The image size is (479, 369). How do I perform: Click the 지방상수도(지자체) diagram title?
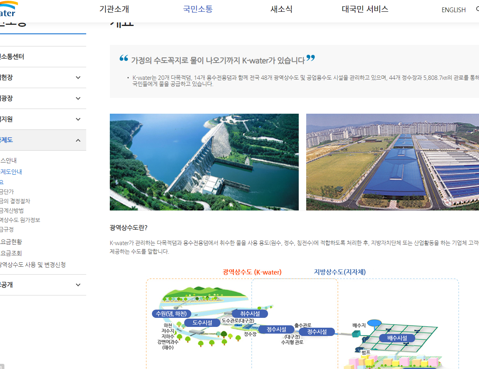(x=340, y=272)
